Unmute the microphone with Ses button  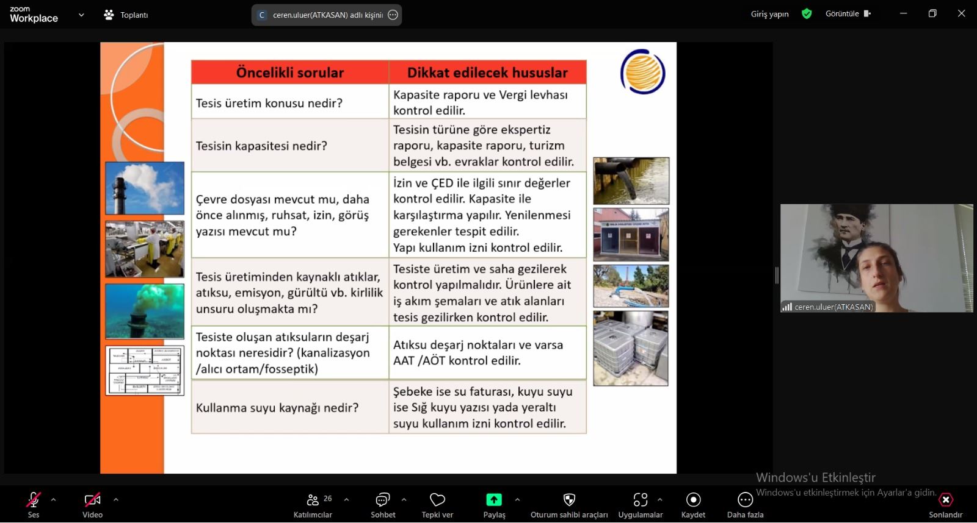(x=34, y=500)
